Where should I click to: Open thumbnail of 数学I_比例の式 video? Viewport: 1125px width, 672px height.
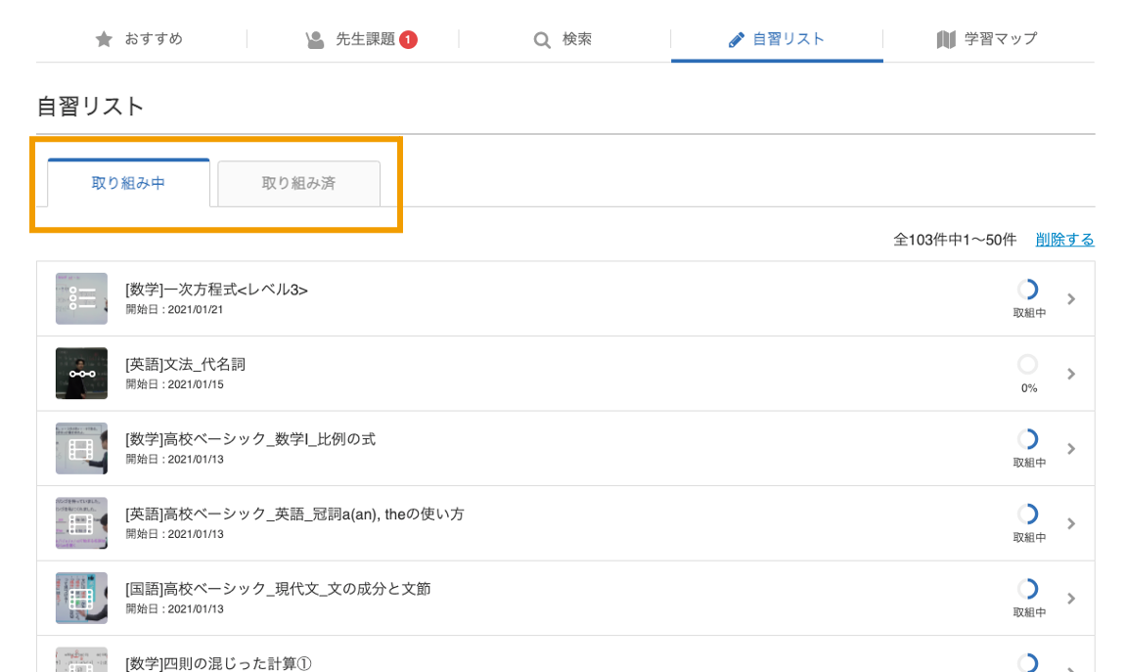pyautogui.click(x=82, y=448)
